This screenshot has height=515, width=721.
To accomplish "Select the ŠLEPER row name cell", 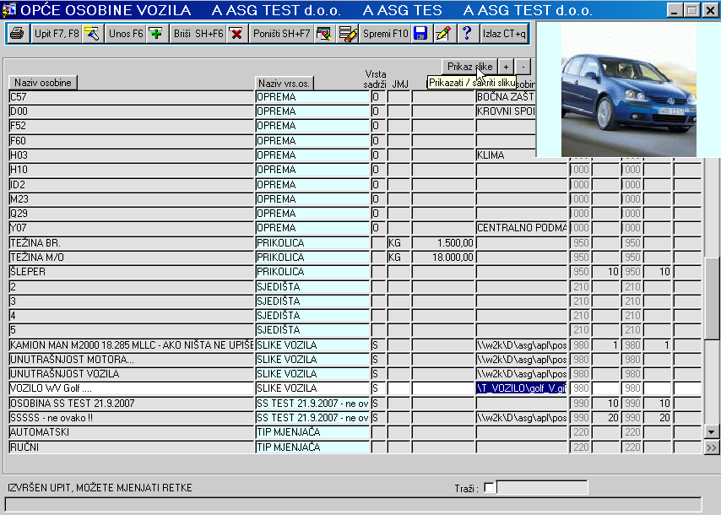I will click(132, 272).
